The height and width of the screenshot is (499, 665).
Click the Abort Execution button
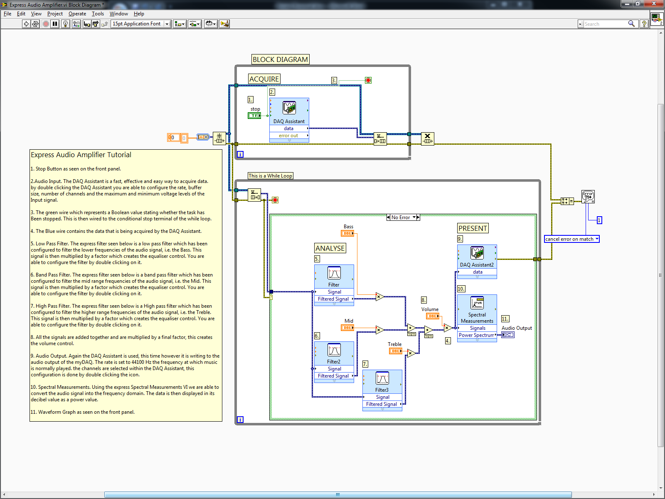pos(46,24)
